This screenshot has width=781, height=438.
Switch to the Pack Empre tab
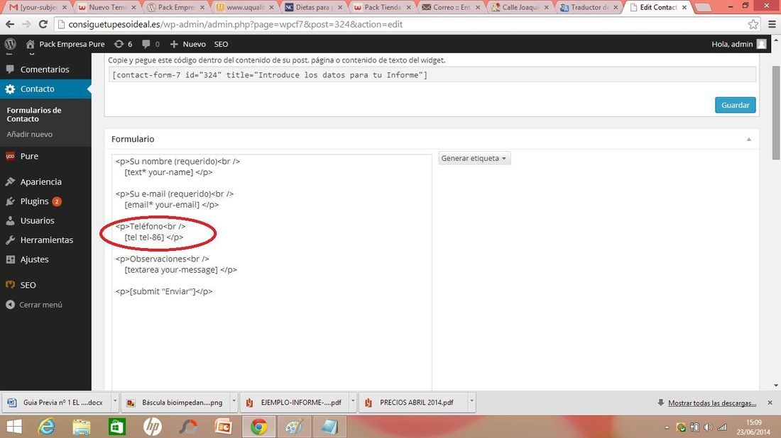pos(175,8)
